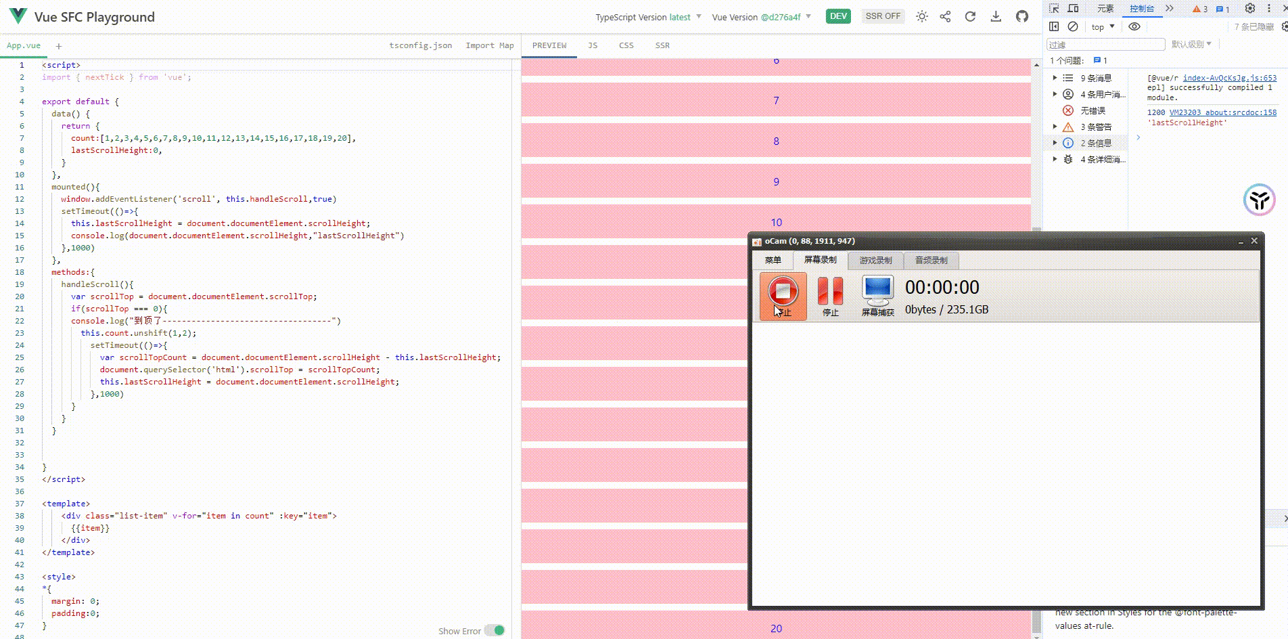Click list item 7 in the preview

pos(776,100)
